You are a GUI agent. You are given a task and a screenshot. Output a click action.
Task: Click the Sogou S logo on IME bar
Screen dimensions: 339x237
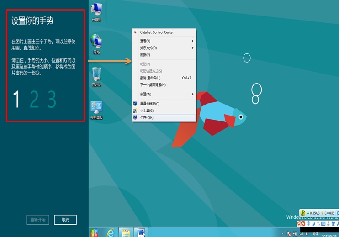click(x=303, y=224)
